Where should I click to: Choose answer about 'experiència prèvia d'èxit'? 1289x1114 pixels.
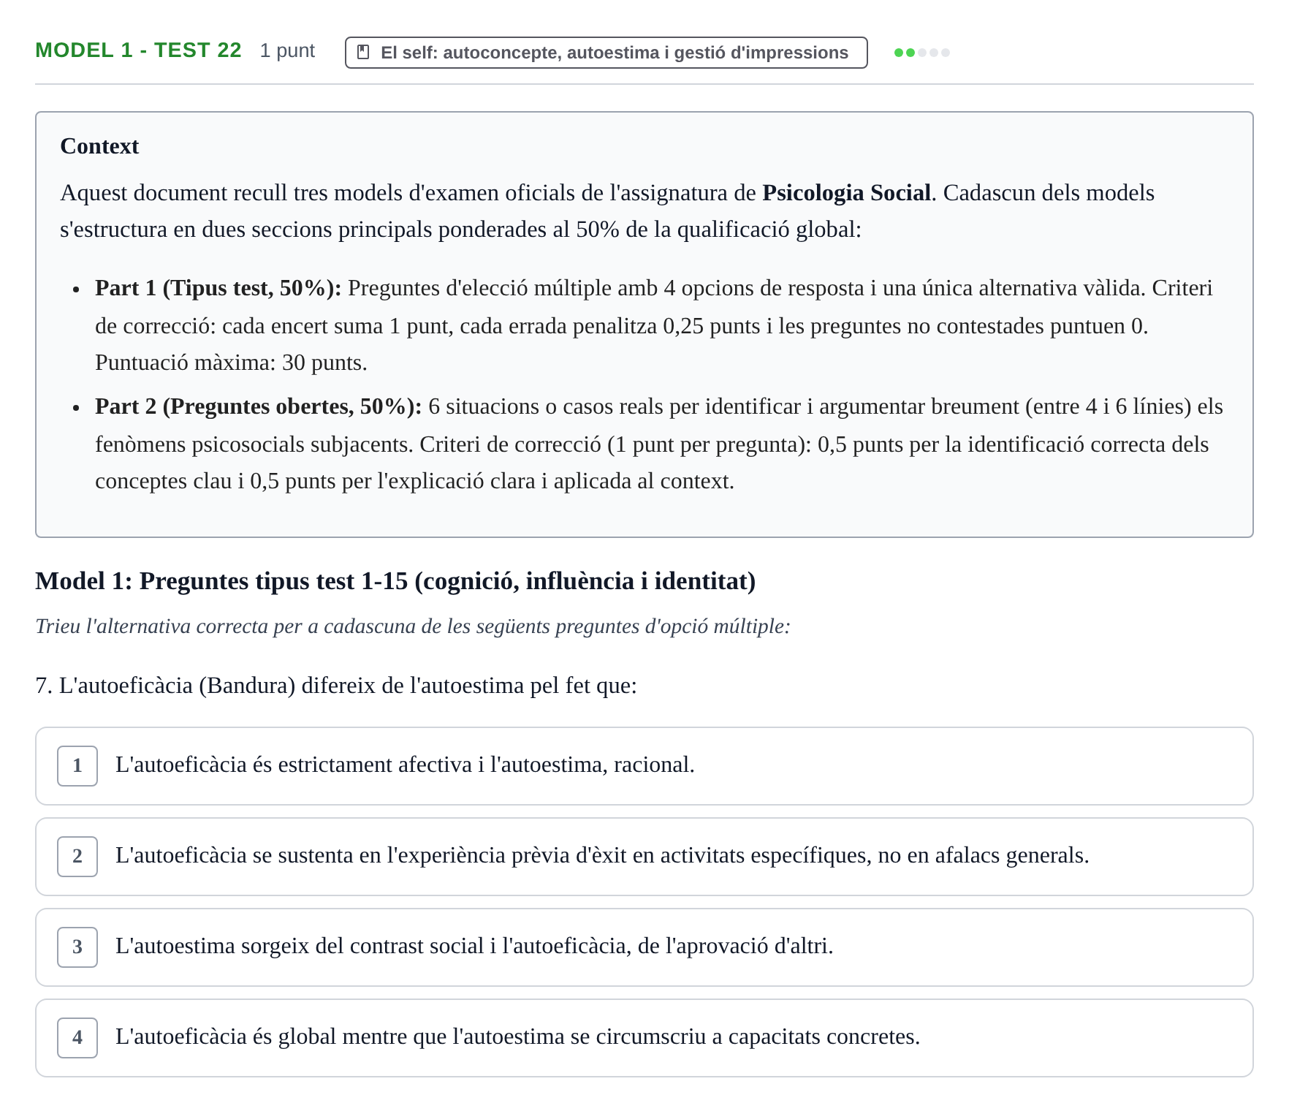coord(644,857)
